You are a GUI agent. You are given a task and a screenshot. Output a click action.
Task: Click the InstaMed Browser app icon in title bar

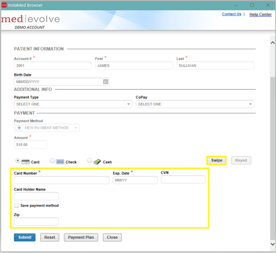(4, 5)
